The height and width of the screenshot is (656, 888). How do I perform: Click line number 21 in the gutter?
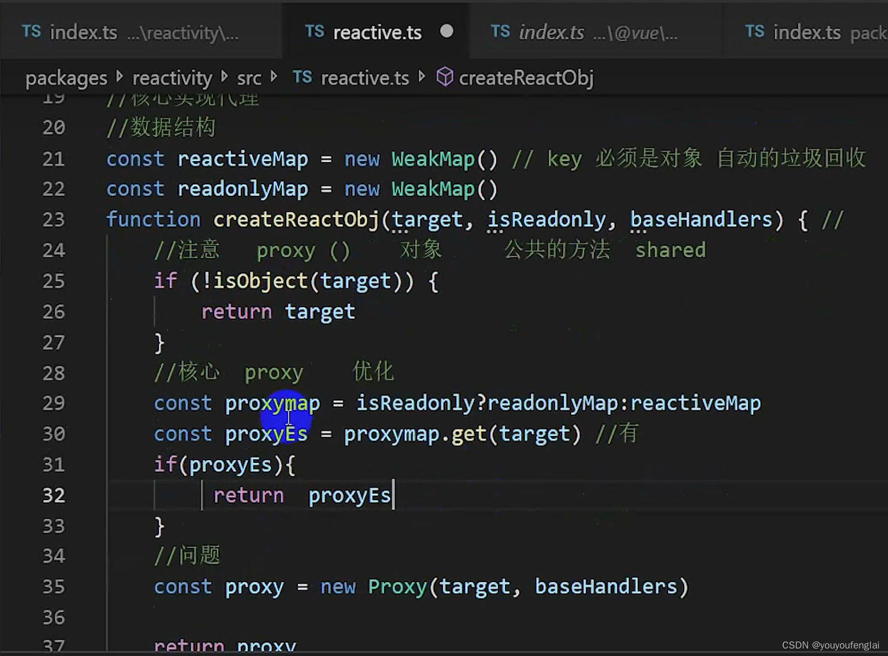(53, 159)
